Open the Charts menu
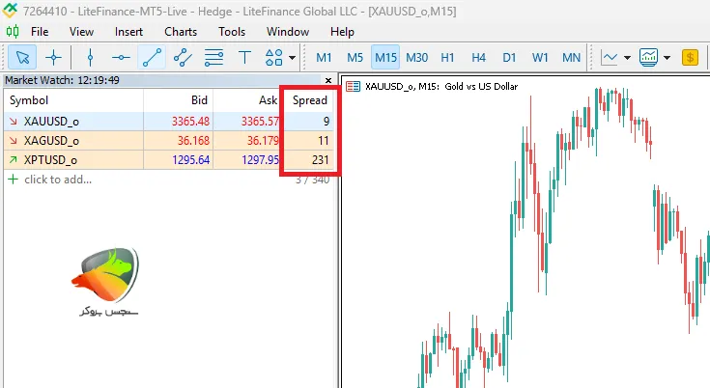 click(181, 31)
